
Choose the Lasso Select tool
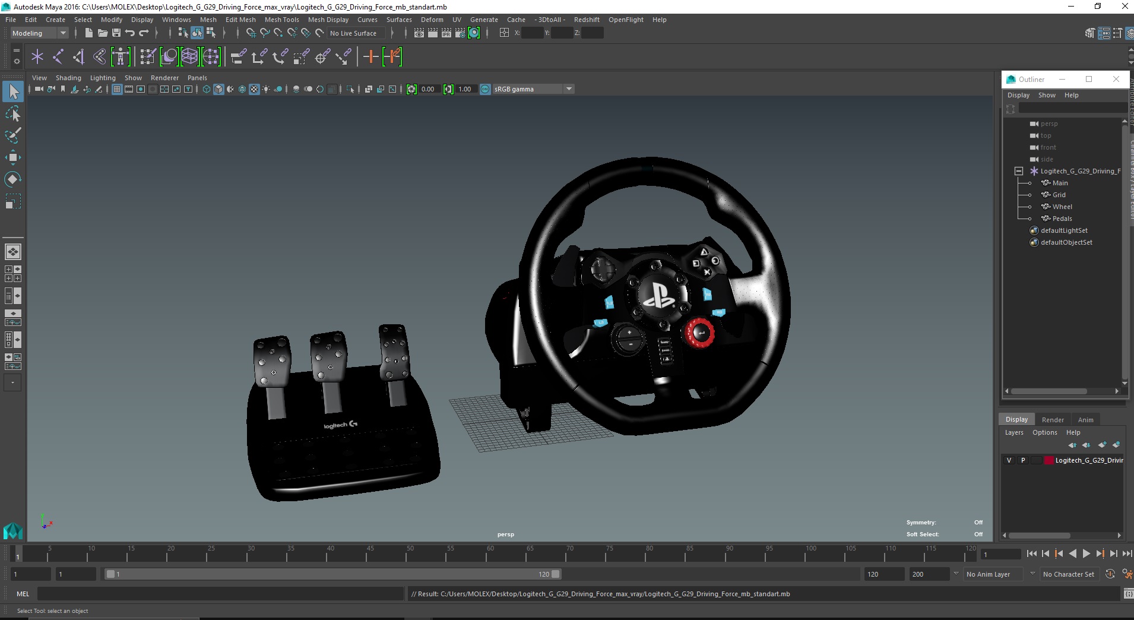click(x=13, y=113)
